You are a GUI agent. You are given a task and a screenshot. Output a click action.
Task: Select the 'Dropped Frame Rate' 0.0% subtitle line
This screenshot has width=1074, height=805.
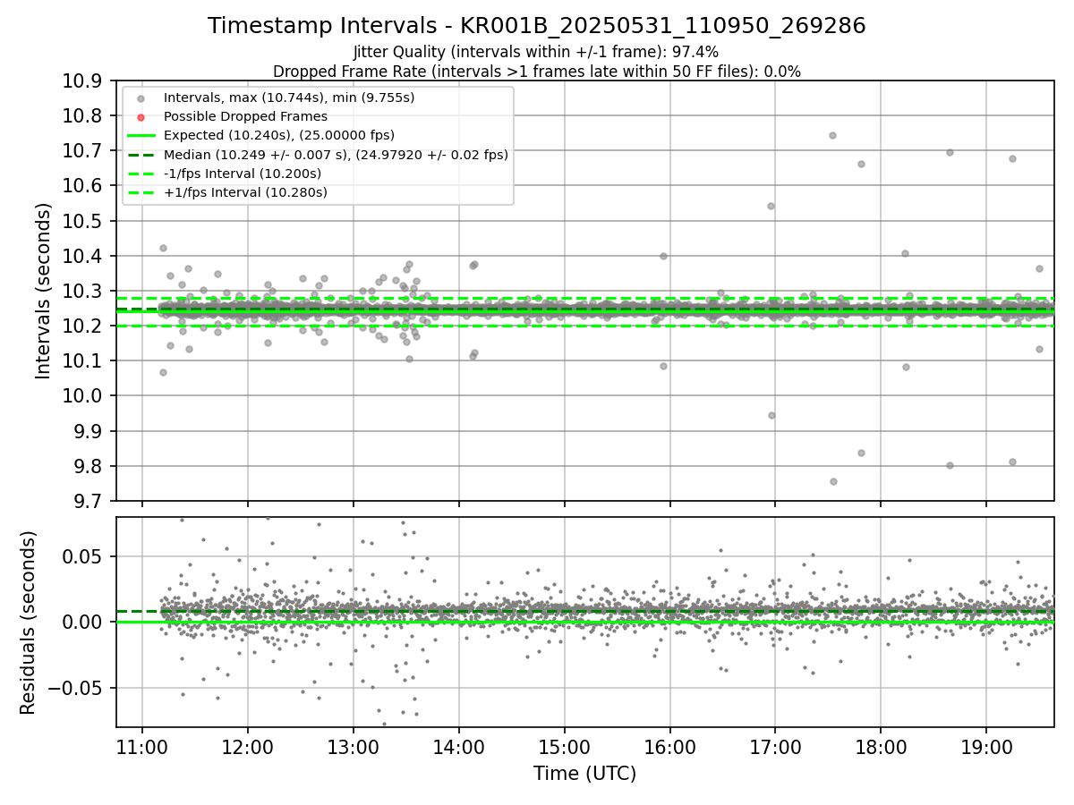pyautogui.click(x=537, y=71)
